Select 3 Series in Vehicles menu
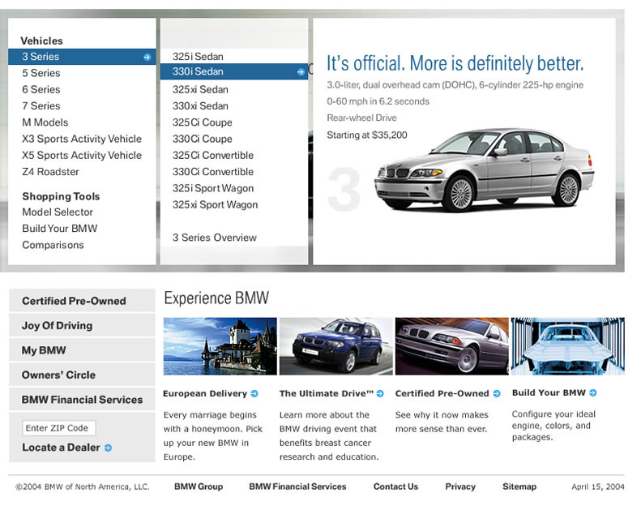 tap(82, 57)
